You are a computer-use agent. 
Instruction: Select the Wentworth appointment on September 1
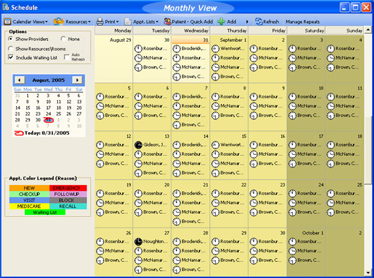(233, 48)
